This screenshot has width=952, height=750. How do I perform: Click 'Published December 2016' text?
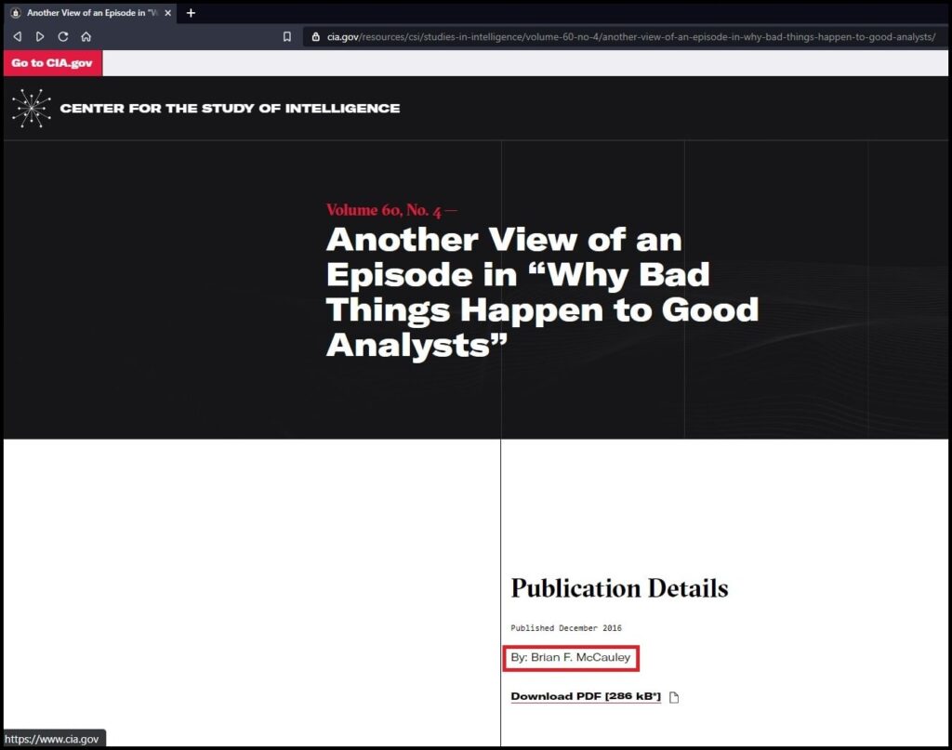click(x=566, y=628)
